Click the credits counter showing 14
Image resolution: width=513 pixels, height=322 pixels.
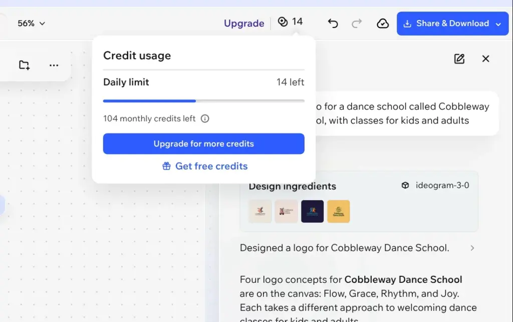[291, 22]
